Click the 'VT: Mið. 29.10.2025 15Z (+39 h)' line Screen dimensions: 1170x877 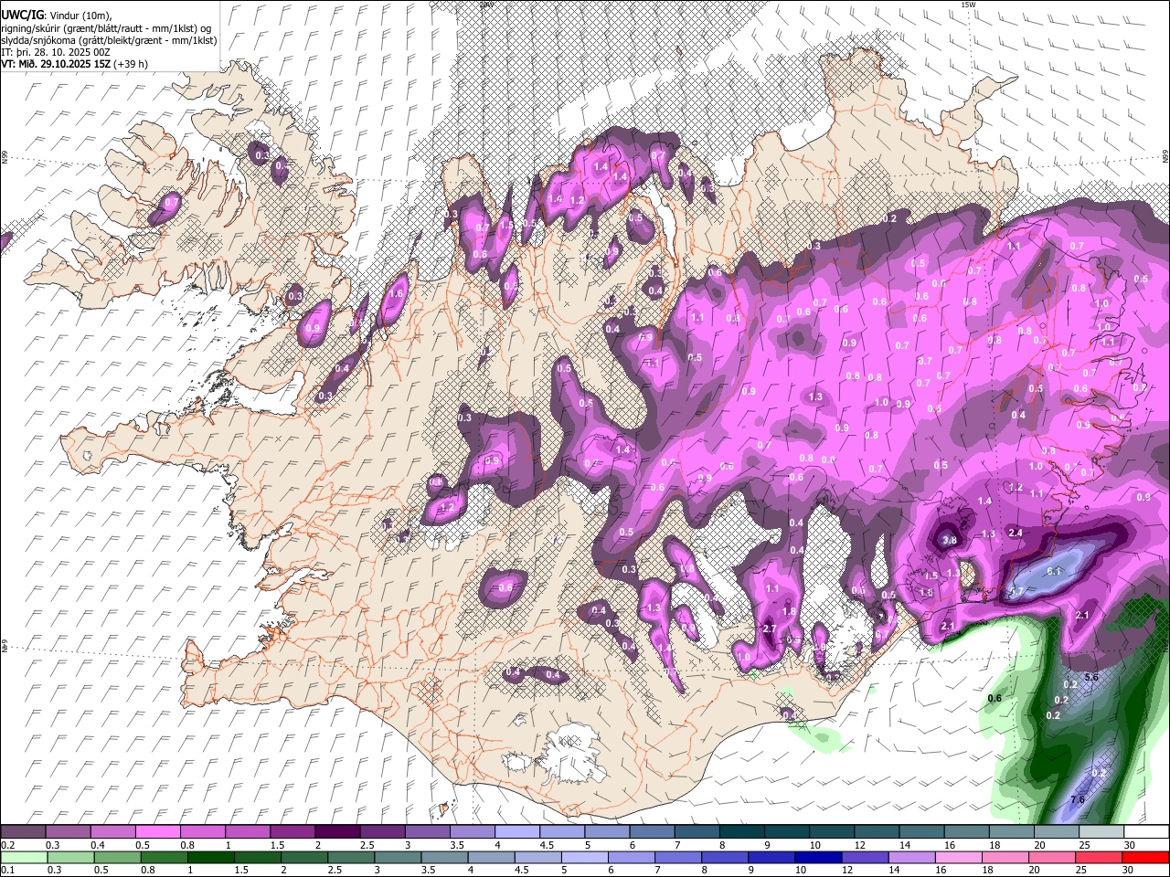click(x=74, y=64)
